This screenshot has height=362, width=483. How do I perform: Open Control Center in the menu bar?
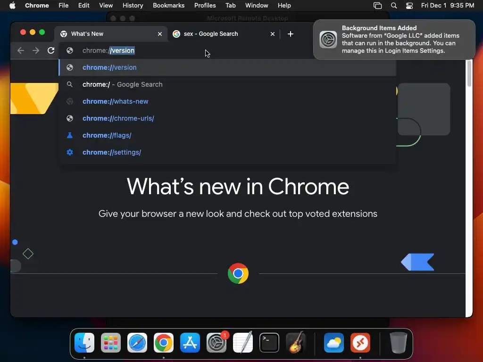(x=409, y=6)
